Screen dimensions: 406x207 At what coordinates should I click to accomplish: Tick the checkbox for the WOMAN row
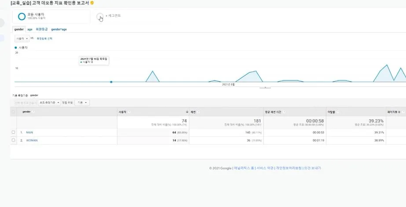(14, 140)
